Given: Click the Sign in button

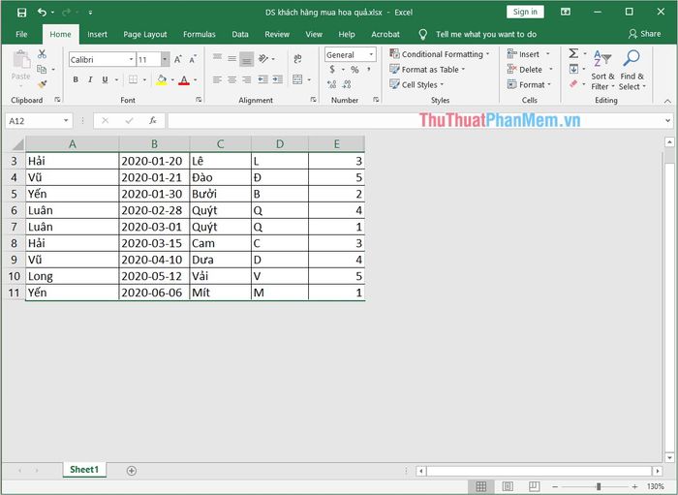Looking at the screenshot, I should [525, 12].
